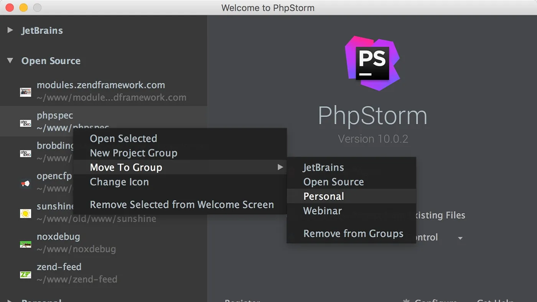Click the Register link
This screenshot has height=302, width=537.
[x=242, y=301]
